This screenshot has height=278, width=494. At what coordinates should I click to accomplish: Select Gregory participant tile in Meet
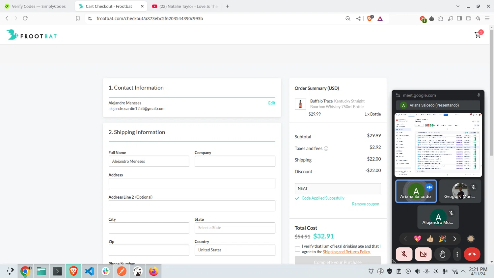(460, 191)
